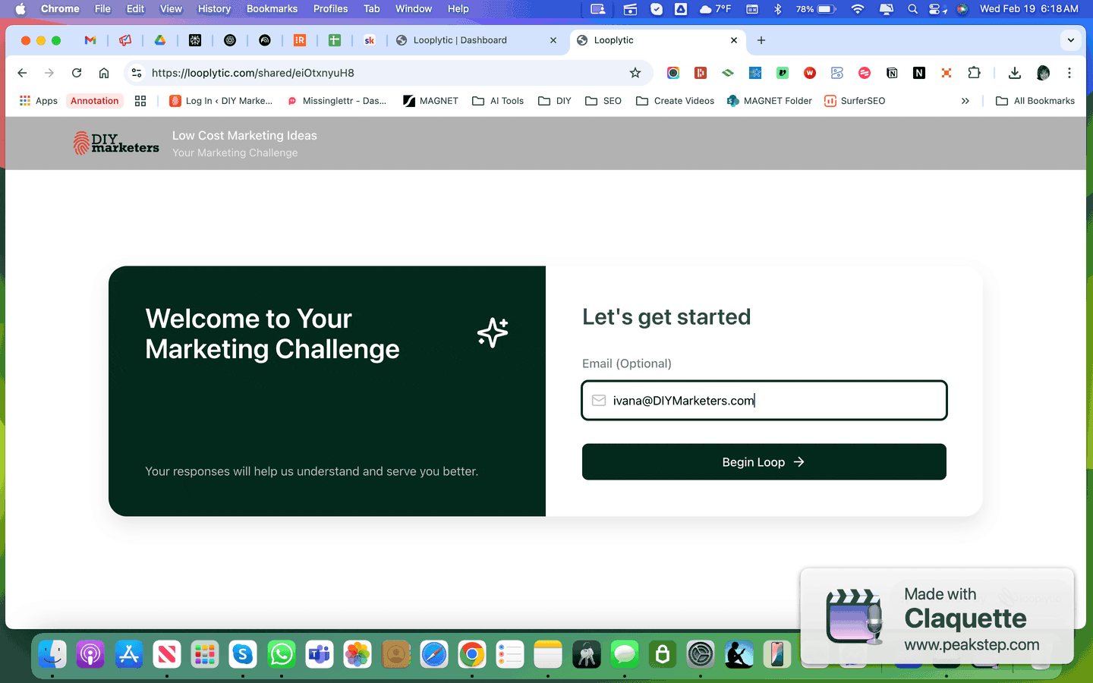
Task: Click the Wi-Fi icon in the menu bar
Action: [857, 9]
